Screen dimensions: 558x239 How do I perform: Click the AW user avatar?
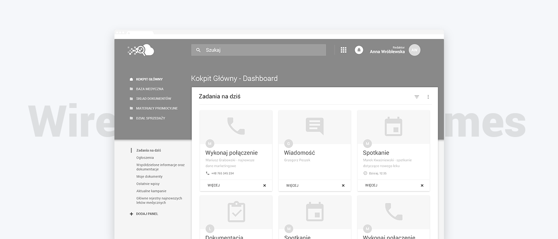pos(415,50)
